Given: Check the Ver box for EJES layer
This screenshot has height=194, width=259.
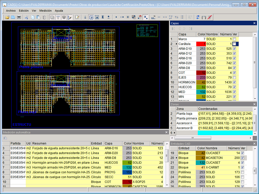Looking at the screenshot, I should 234,78.
